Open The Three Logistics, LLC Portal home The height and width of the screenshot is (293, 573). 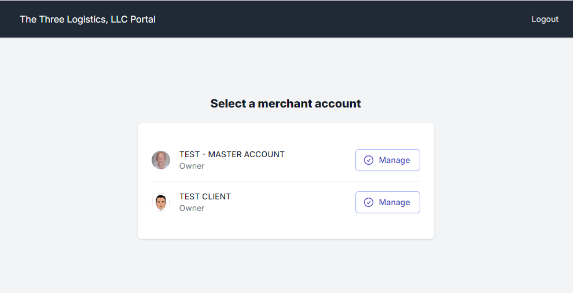point(87,19)
